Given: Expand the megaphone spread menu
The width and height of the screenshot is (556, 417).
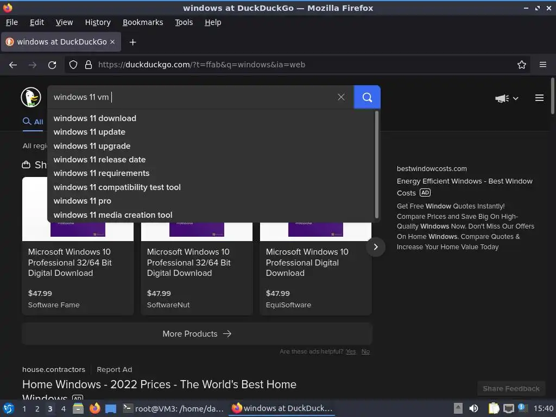Looking at the screenshot, I should (507, 98).
